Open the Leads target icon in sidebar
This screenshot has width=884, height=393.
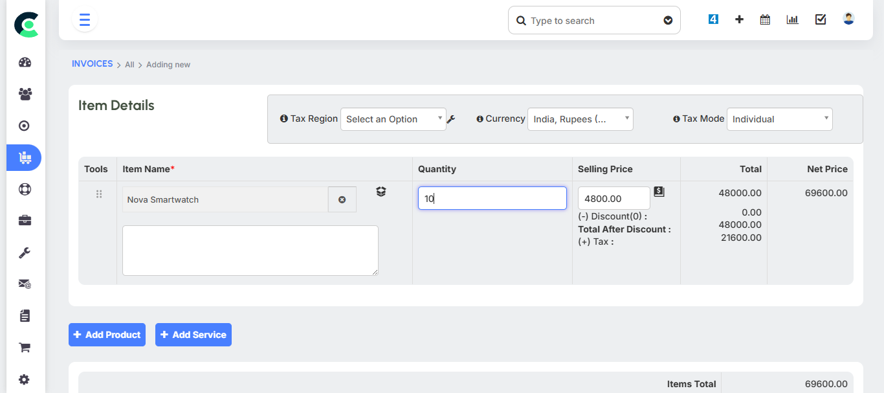click(x=24, y=126)
